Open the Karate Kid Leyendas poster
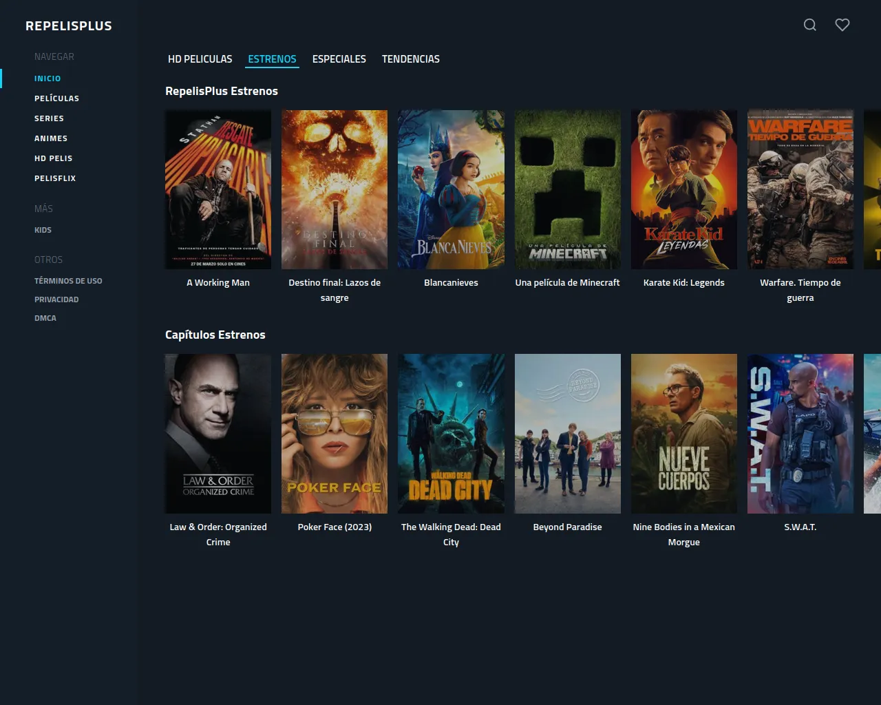Viewport: 881px width, 705px height. pos(684,189)
